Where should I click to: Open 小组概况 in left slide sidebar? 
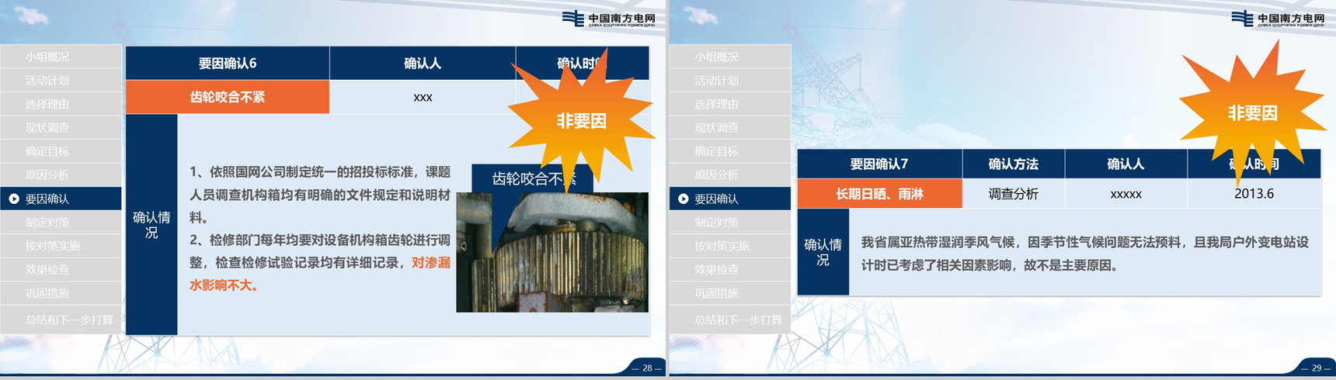tap(47, 57)
